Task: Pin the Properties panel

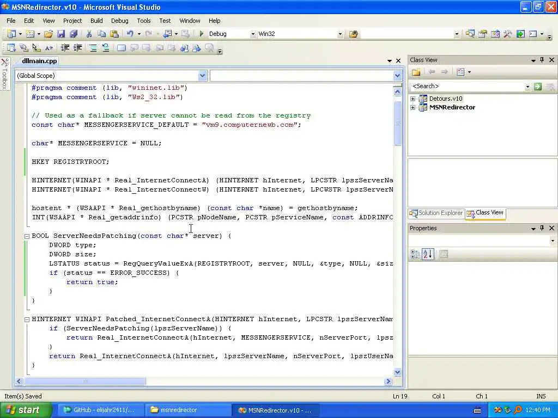Action: tap(542, 228)
